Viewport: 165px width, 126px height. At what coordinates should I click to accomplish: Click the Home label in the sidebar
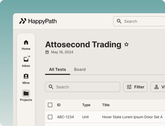click(26, 49)
